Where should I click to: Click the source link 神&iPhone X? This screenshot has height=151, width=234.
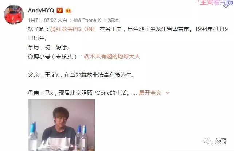click(x=87, y=20)
